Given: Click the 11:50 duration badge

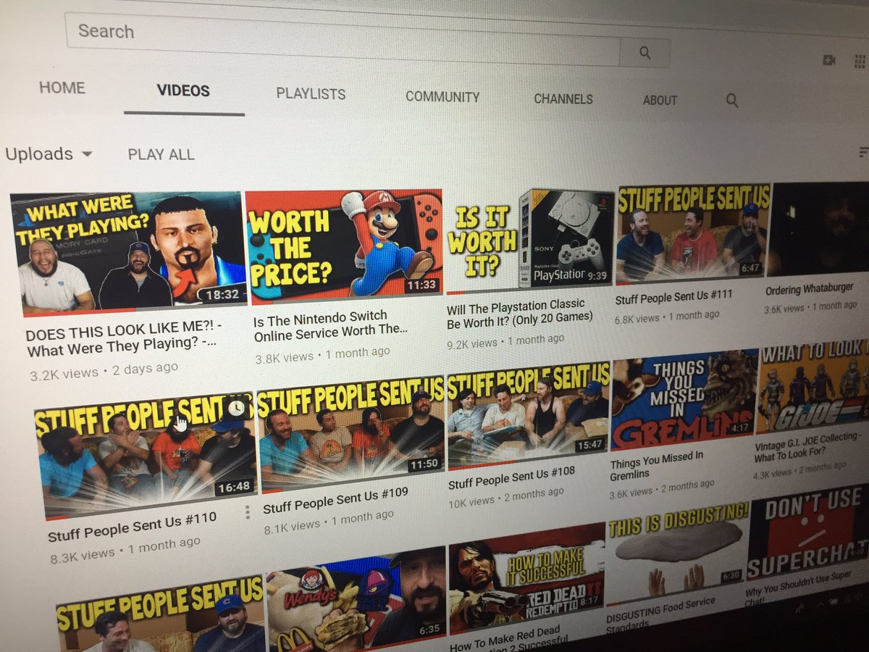Looking at the screenshot, I should click(424, 464).
